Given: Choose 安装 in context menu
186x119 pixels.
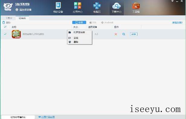Looking at the screenshot, I should coord(79,38).
